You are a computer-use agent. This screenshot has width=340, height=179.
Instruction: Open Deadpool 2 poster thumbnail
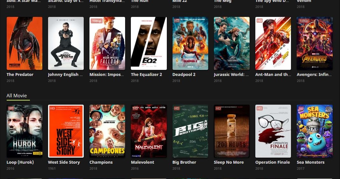[190, 43]
